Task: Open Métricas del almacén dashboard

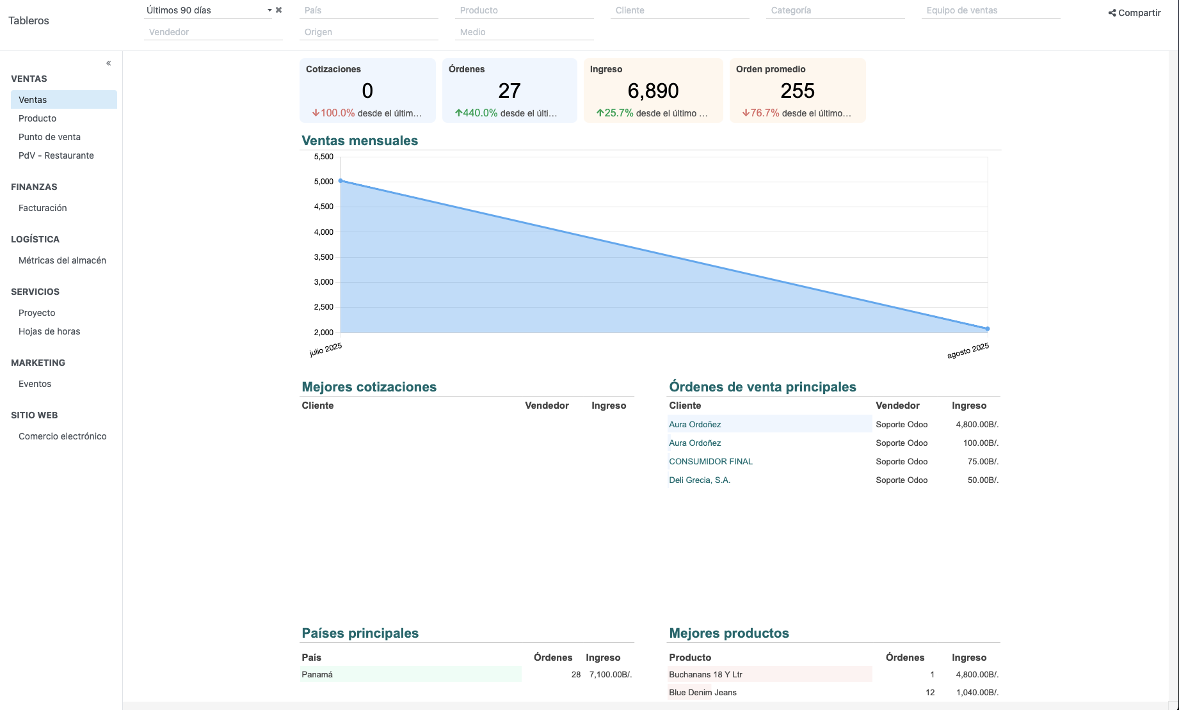Action: pos(62,260)
